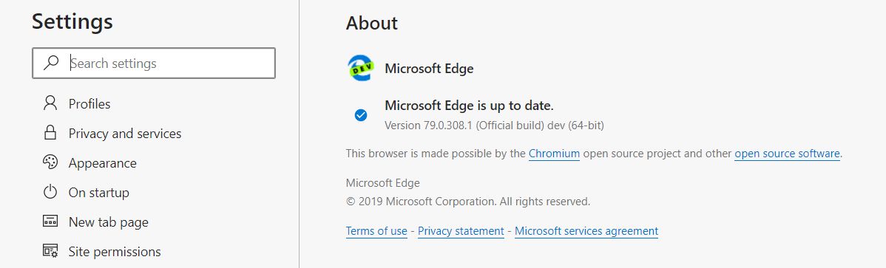Viewport: 886px width, 268px height.
Task: Open Privacy and services settings
Action: [125, 134]
